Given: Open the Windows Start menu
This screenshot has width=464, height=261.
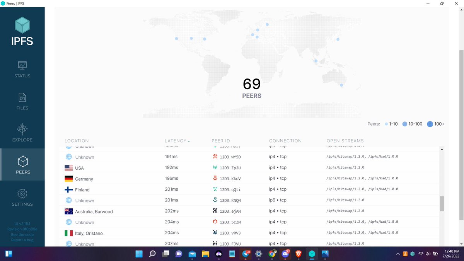Looking at the screenshot, I should click(138, 254).
